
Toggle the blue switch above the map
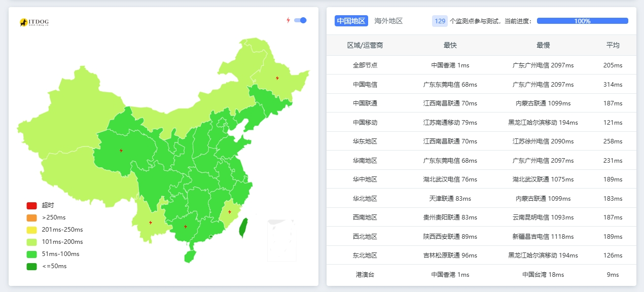(x=301, y=20)
